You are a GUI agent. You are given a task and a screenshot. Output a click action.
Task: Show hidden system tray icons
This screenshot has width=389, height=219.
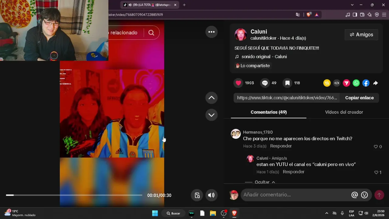pyautogui.click(x=327, y=213)
